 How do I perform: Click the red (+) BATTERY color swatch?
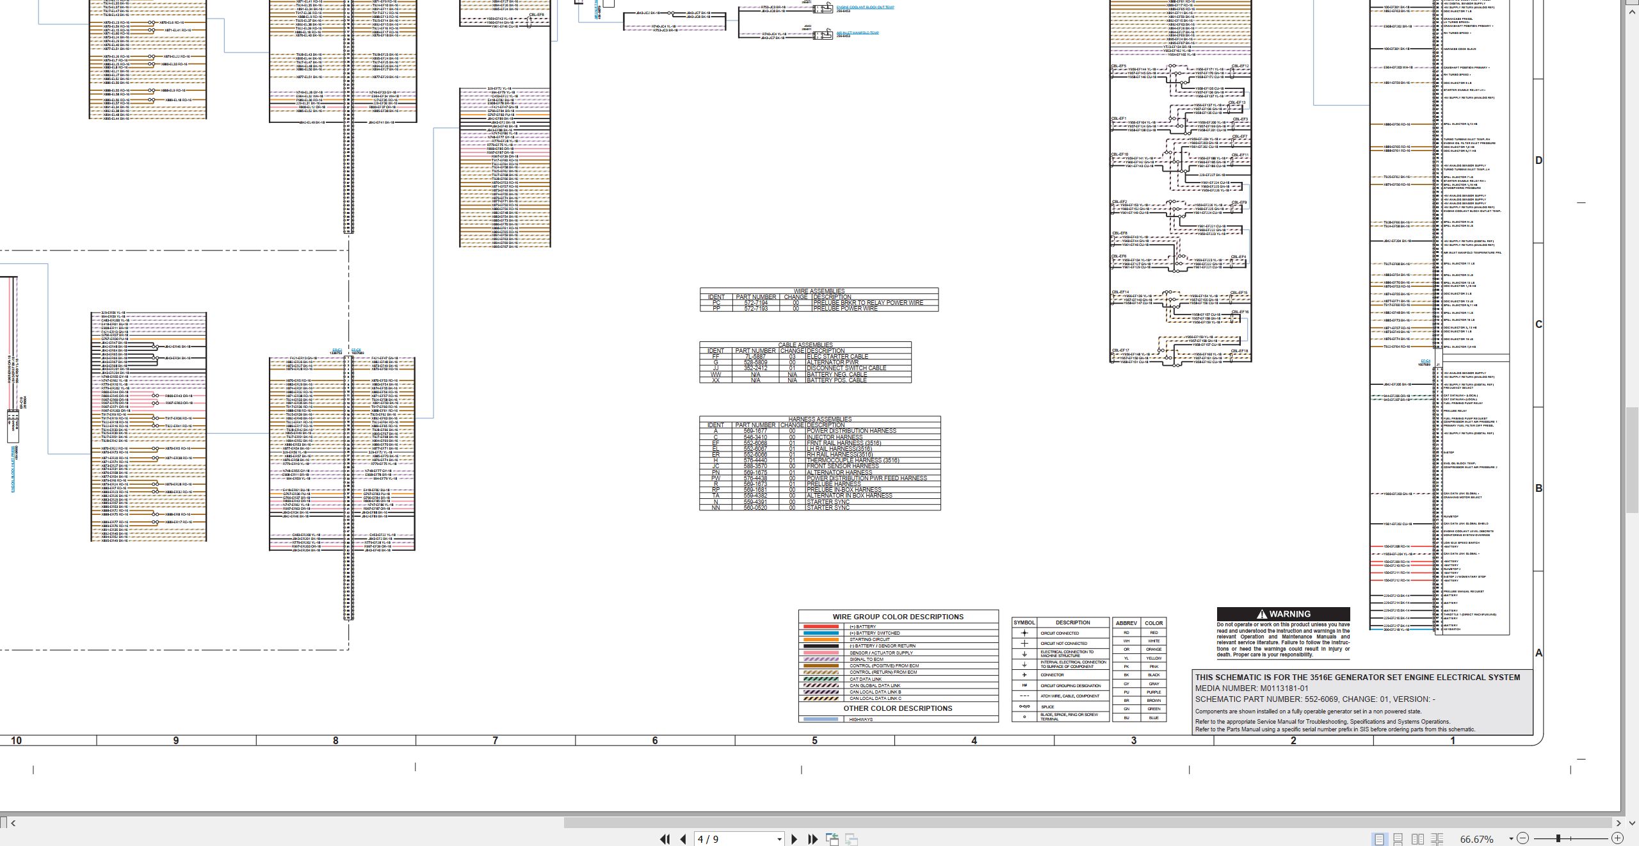[x=820, y=626]
